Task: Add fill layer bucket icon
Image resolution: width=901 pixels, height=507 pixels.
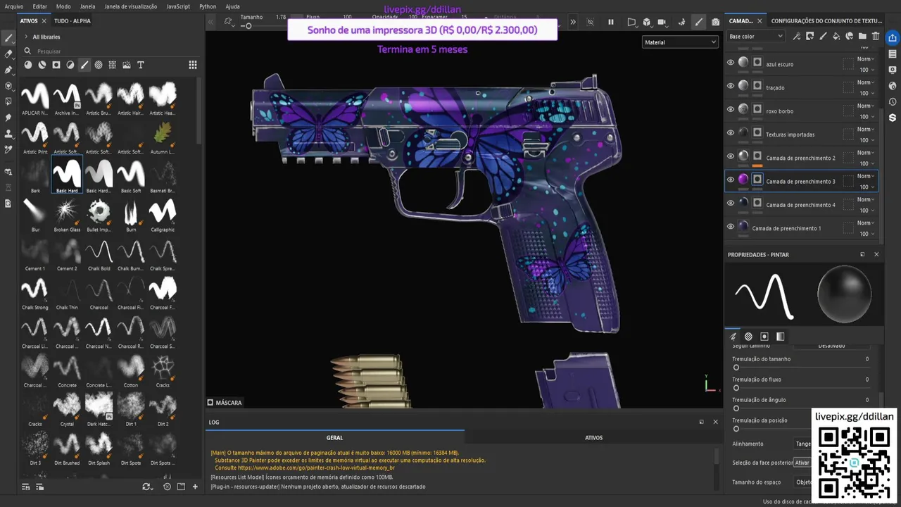Action: [x=836, y=36]
